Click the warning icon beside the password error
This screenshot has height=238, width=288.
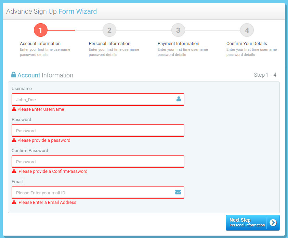[x=14, y=140]
